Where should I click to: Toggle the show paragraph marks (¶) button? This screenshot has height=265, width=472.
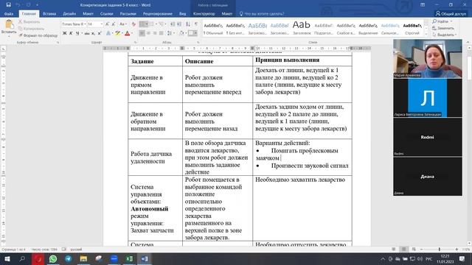(x=196, y=24)
